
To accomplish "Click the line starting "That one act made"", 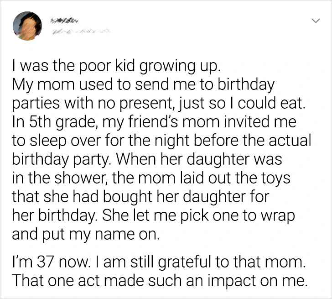I will [157, 281].
